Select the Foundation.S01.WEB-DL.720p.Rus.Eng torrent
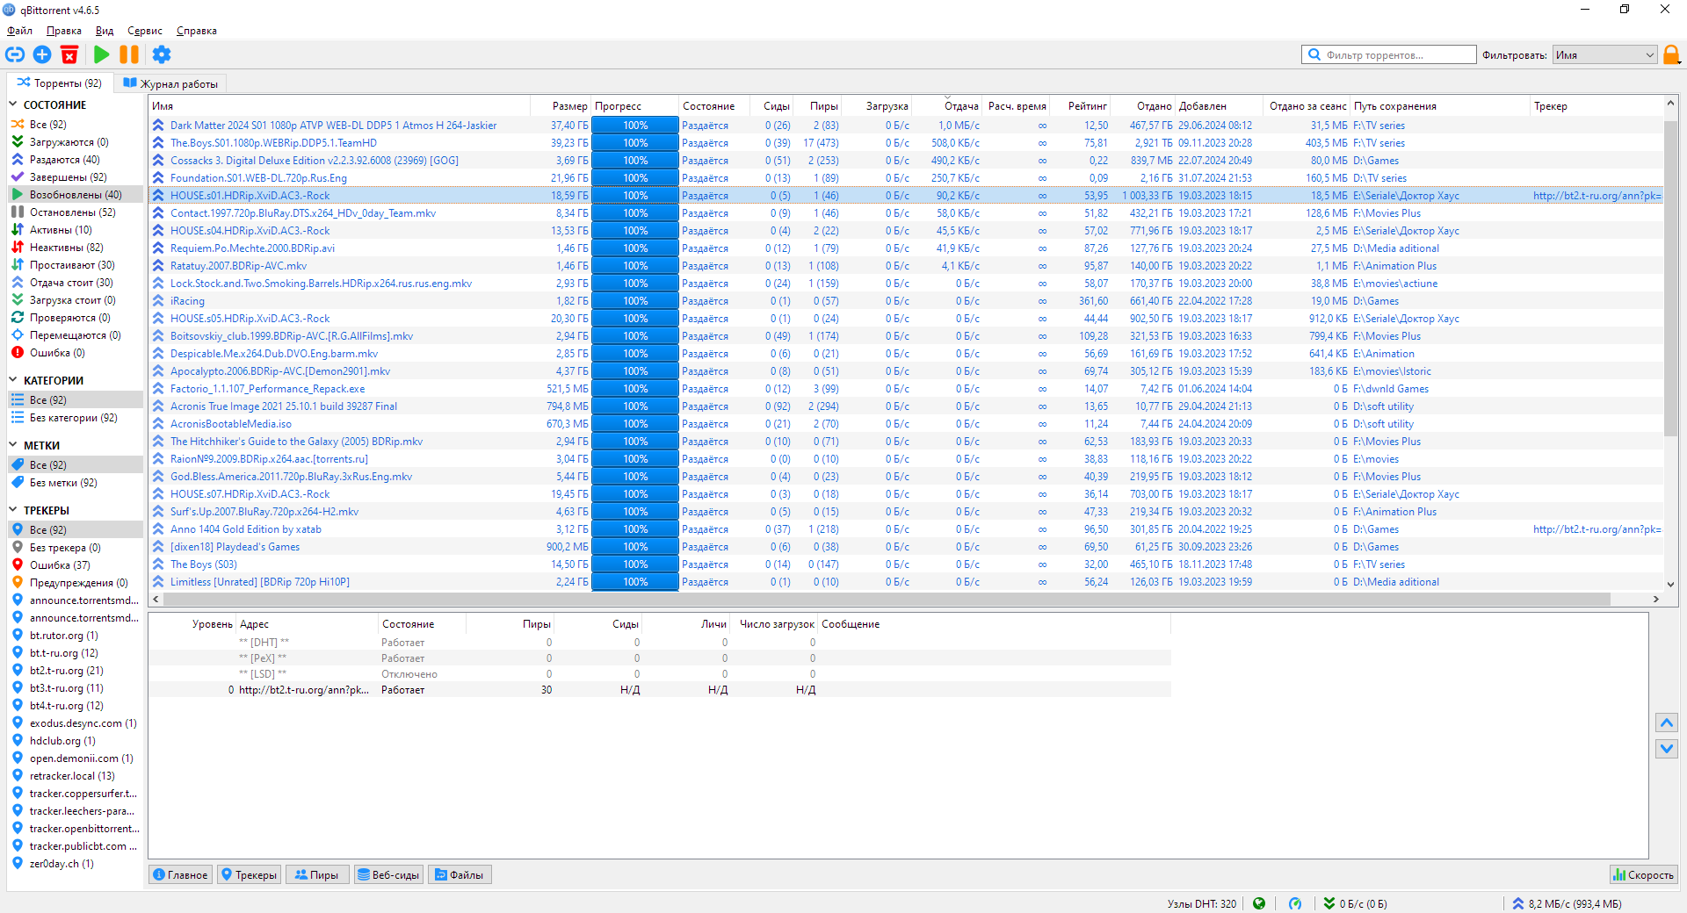1687x913 pixels. [258, 178]
